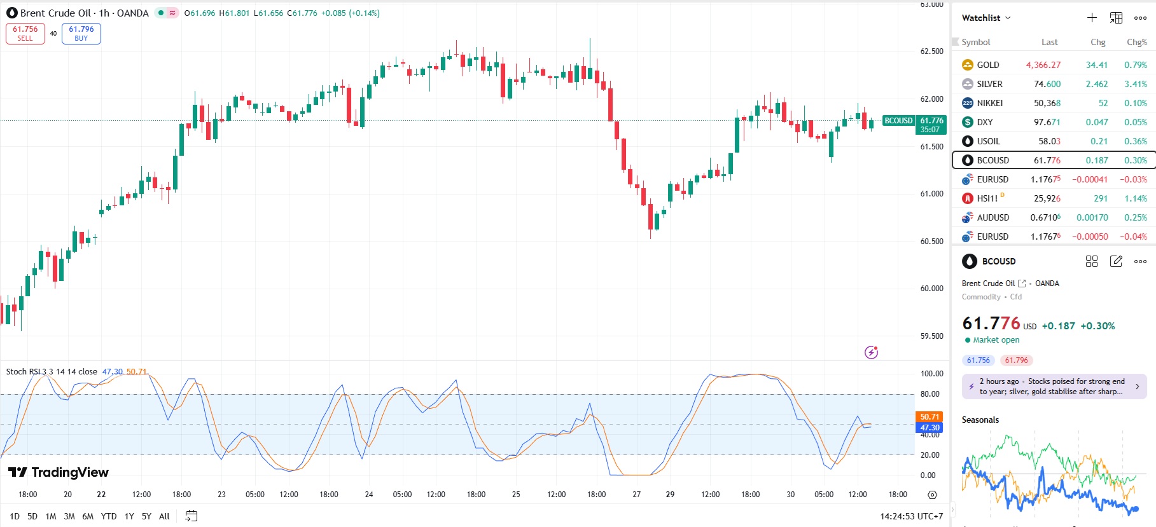Select the YTD time range
1156x527 pixels.
coord(109,516)
